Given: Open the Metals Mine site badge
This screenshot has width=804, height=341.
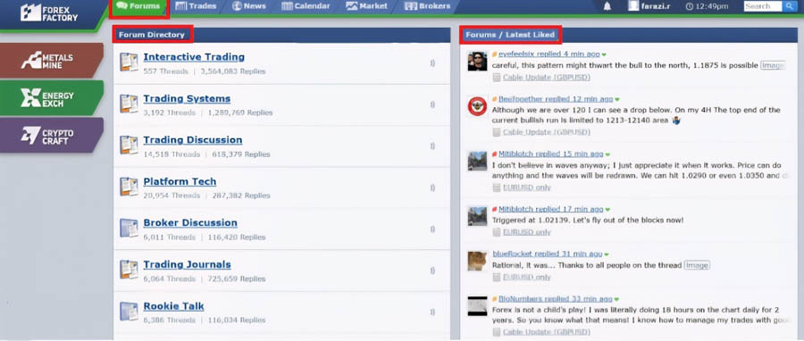Looking at the screenshot, I should pos(51,61).
